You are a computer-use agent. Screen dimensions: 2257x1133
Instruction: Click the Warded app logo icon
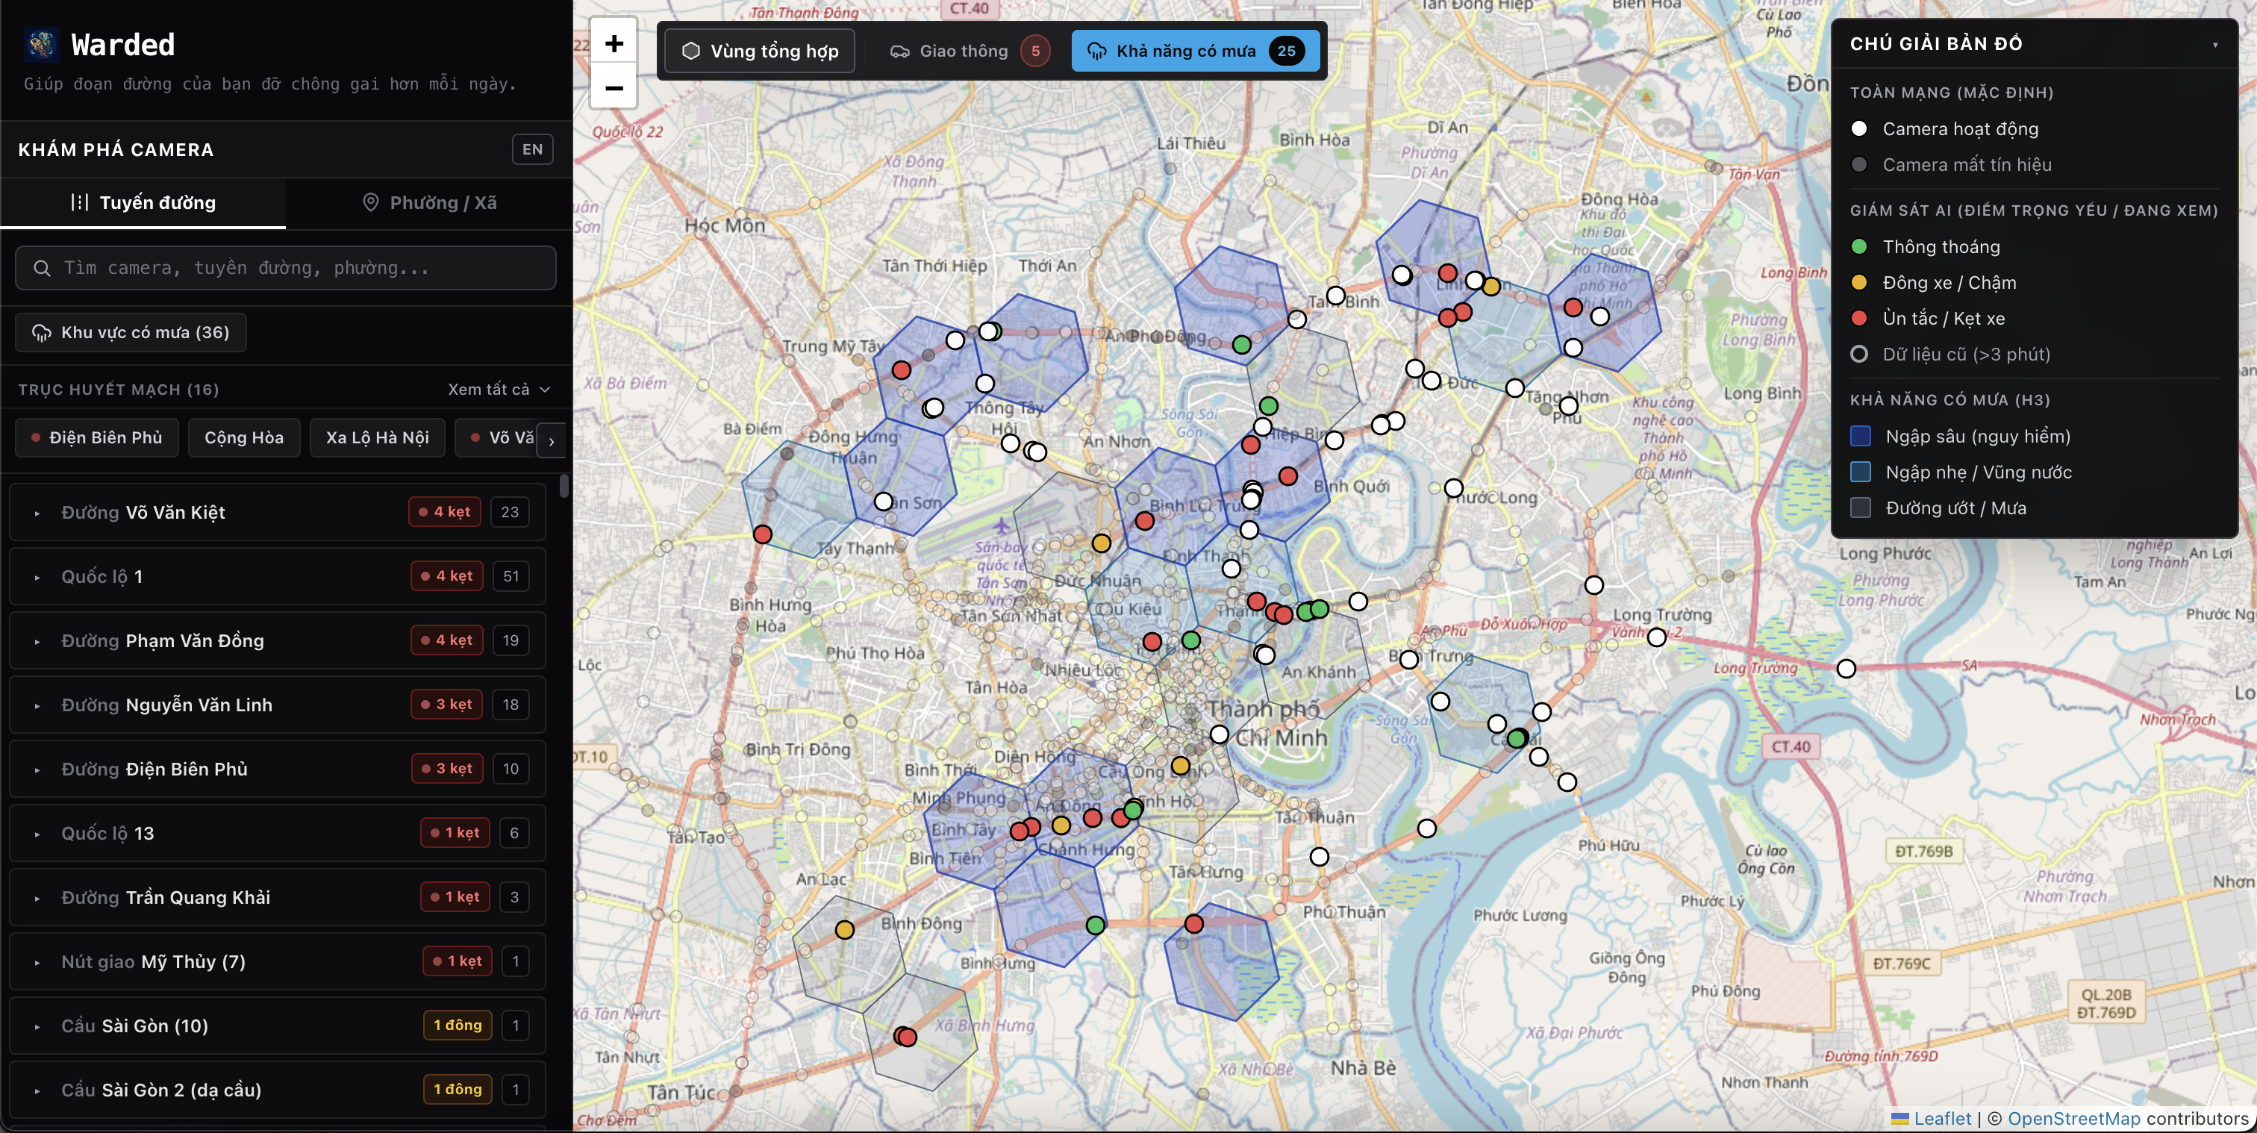click(x=41, y=44)
